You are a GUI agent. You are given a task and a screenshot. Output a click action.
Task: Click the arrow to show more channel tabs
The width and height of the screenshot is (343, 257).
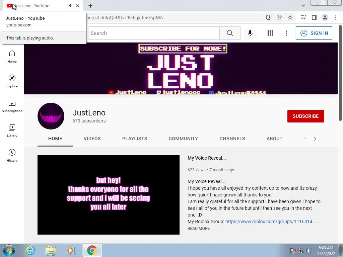tap(315, 139)
